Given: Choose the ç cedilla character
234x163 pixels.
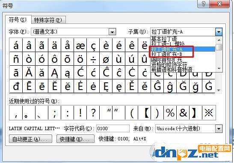Looking at the screenshot, I should (93, 45).
